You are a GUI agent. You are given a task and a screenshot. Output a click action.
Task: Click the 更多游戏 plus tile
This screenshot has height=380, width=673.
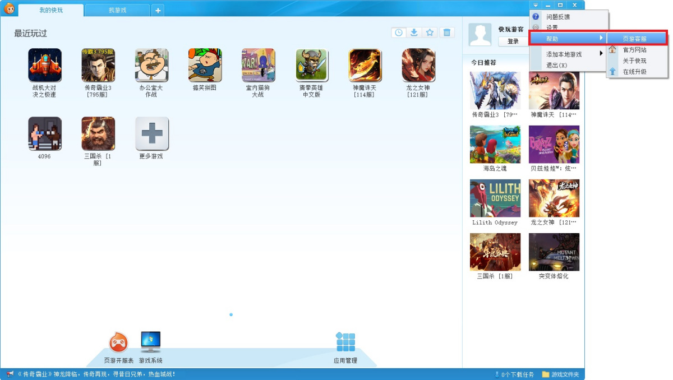point(151,134)
